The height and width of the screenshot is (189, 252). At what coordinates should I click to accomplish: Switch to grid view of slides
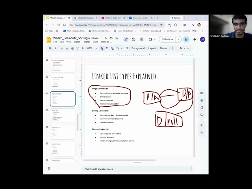tap(49, 169)
